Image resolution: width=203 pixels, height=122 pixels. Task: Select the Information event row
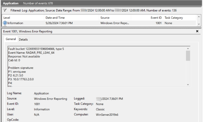click(99, 23)
